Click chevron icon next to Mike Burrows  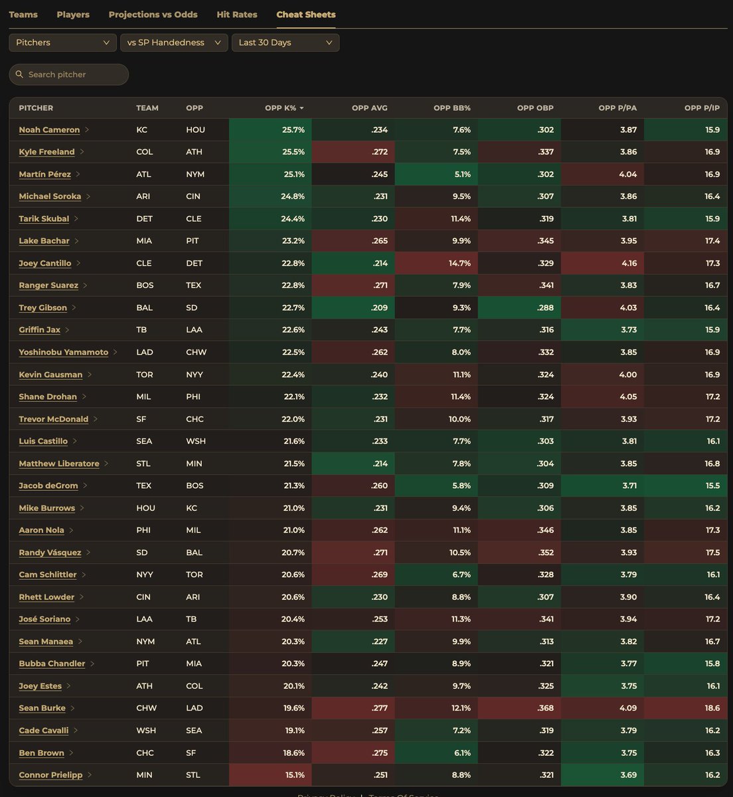tap(82, 508)
